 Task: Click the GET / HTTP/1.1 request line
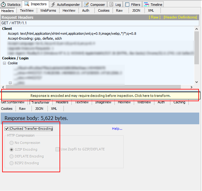(100, 23)
